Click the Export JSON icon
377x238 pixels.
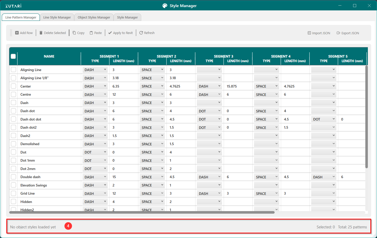[338, 33]
